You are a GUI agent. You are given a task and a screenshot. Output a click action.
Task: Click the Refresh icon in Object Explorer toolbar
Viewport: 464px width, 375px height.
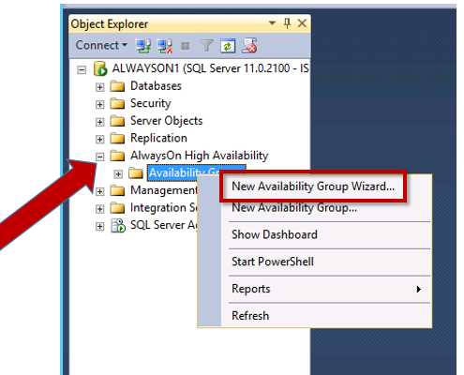(228, 46)
